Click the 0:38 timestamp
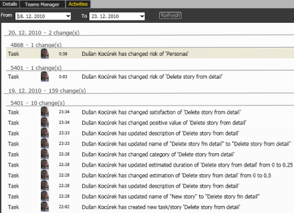294x213 pixels. pyautogui.click(x=63, y=54)
